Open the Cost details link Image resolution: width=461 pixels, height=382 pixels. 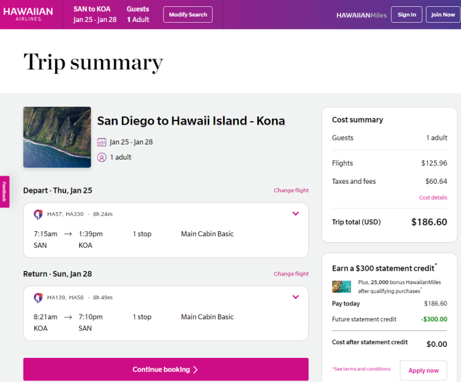[433, 198]
